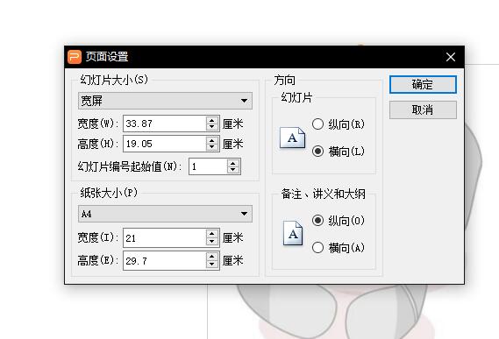Decrease slide 宽度(W) with down arrow
The image size is (499, 339).
tap(212, 127)
